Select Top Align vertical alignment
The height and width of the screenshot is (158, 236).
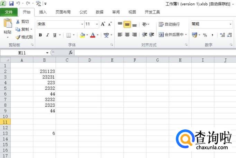(x=120, y=24)
